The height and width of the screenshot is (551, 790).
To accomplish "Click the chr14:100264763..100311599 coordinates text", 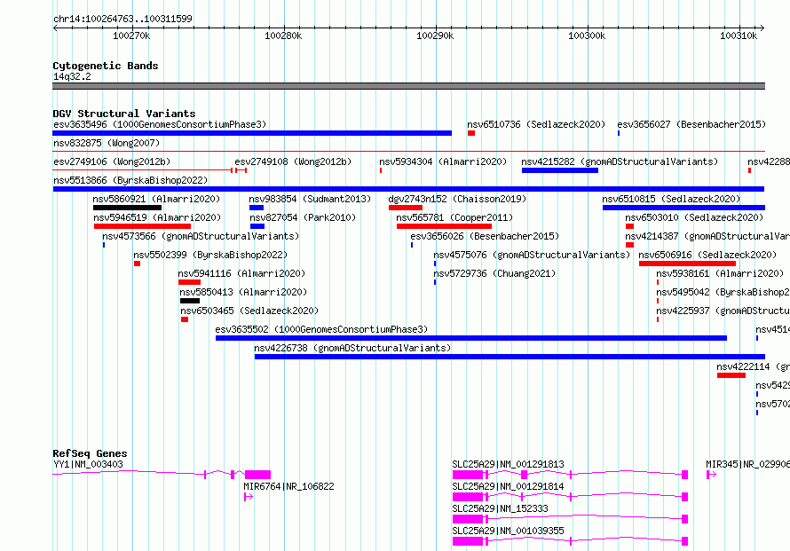I will 122,20.
